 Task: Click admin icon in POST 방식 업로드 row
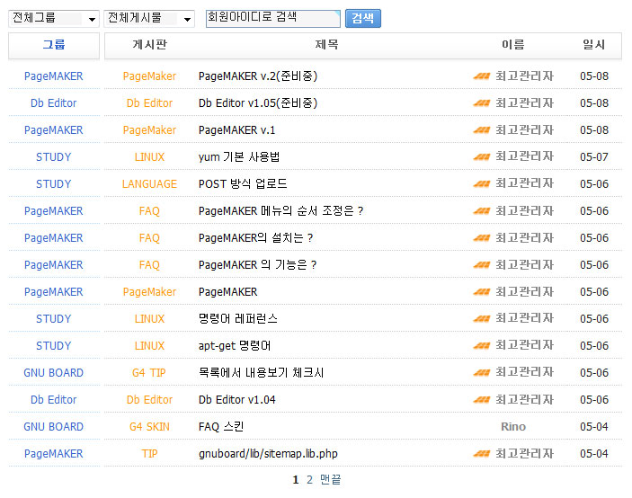tap(481, 184)
